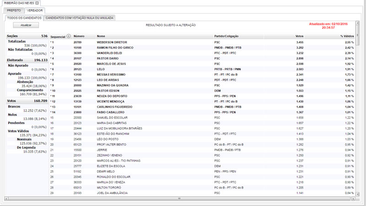
Task: Sort by the % Válidos column header
Action: click(x=347, y=36)
